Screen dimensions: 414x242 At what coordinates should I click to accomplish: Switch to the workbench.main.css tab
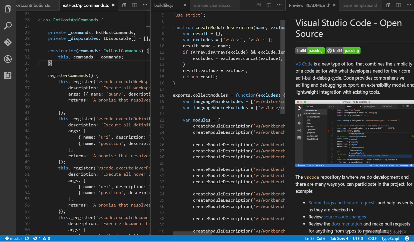pyautogui.click(x=212, y=5)
